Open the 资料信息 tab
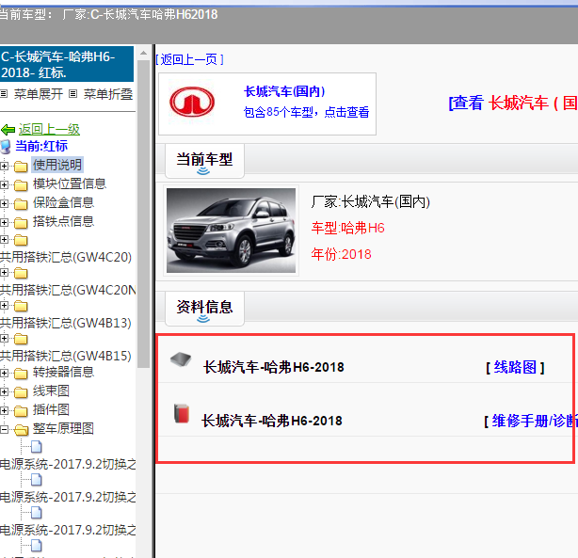 [x=204, y=308]
